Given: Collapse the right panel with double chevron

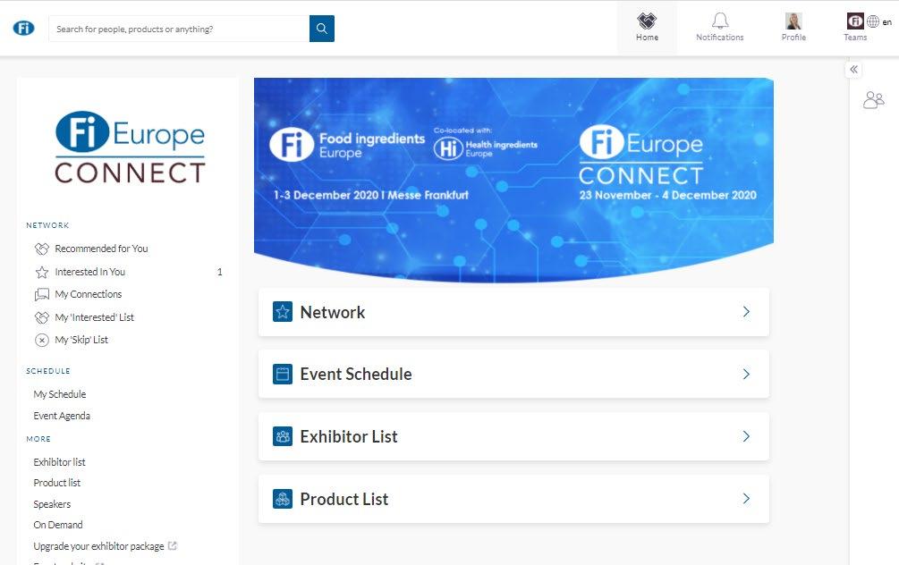Looking at the screenshot, I should pyautogui.click(x=853, y=70).
